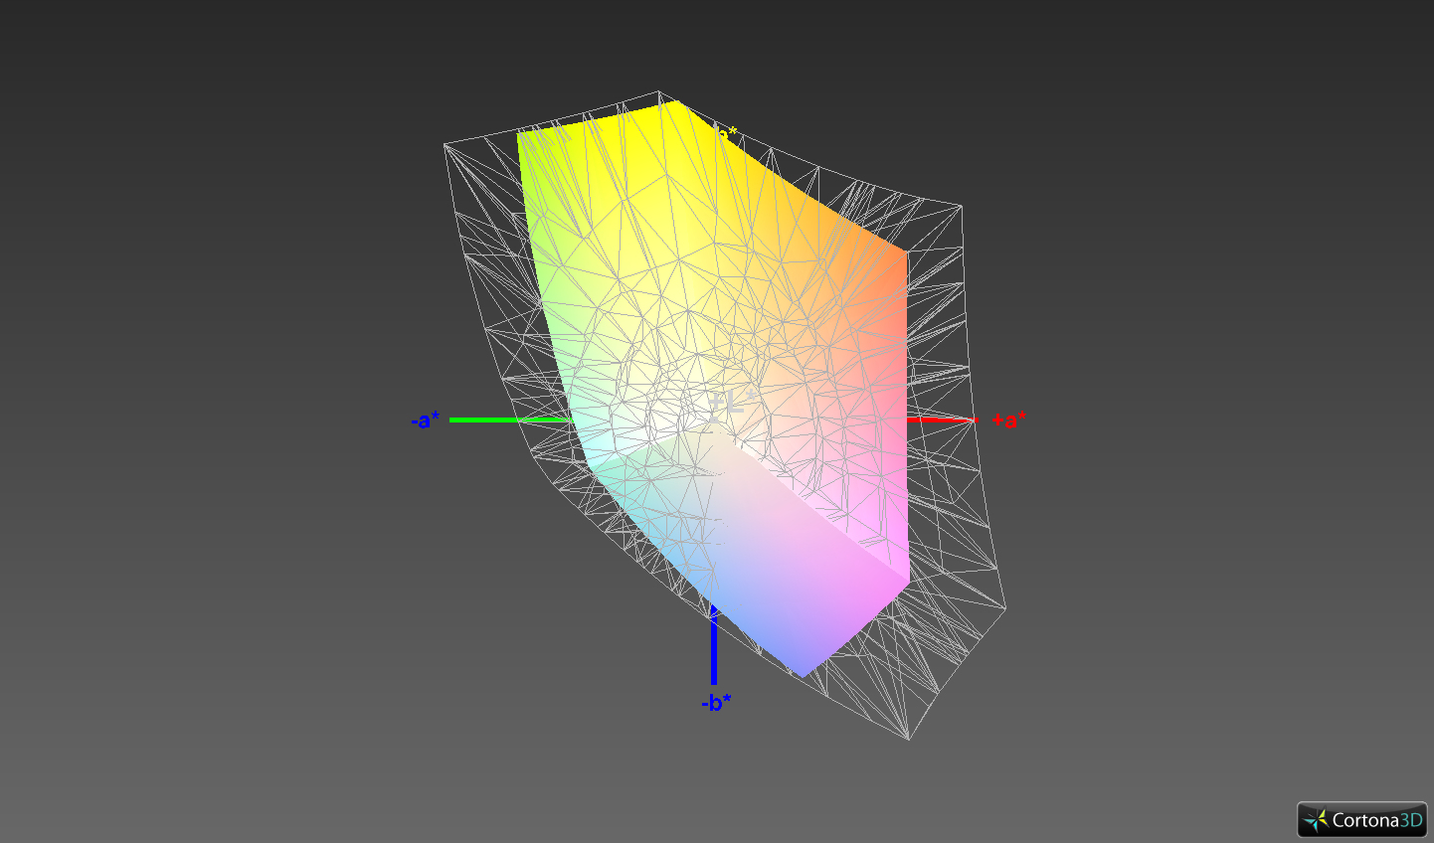The image size is (1434, 843).
Task: Click the wireframe's upper-right corner vertex
Action: [962, 206]
